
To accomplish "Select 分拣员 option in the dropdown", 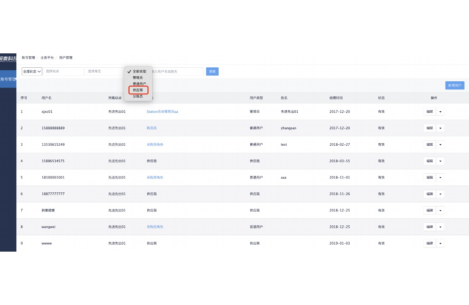I will 138,96.
